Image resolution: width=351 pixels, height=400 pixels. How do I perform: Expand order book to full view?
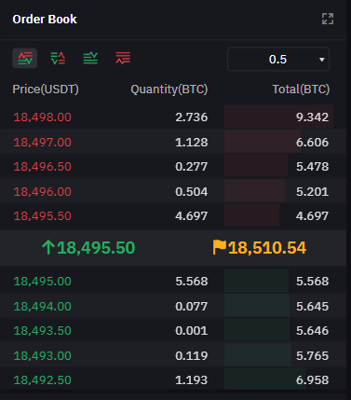[328, 19]
